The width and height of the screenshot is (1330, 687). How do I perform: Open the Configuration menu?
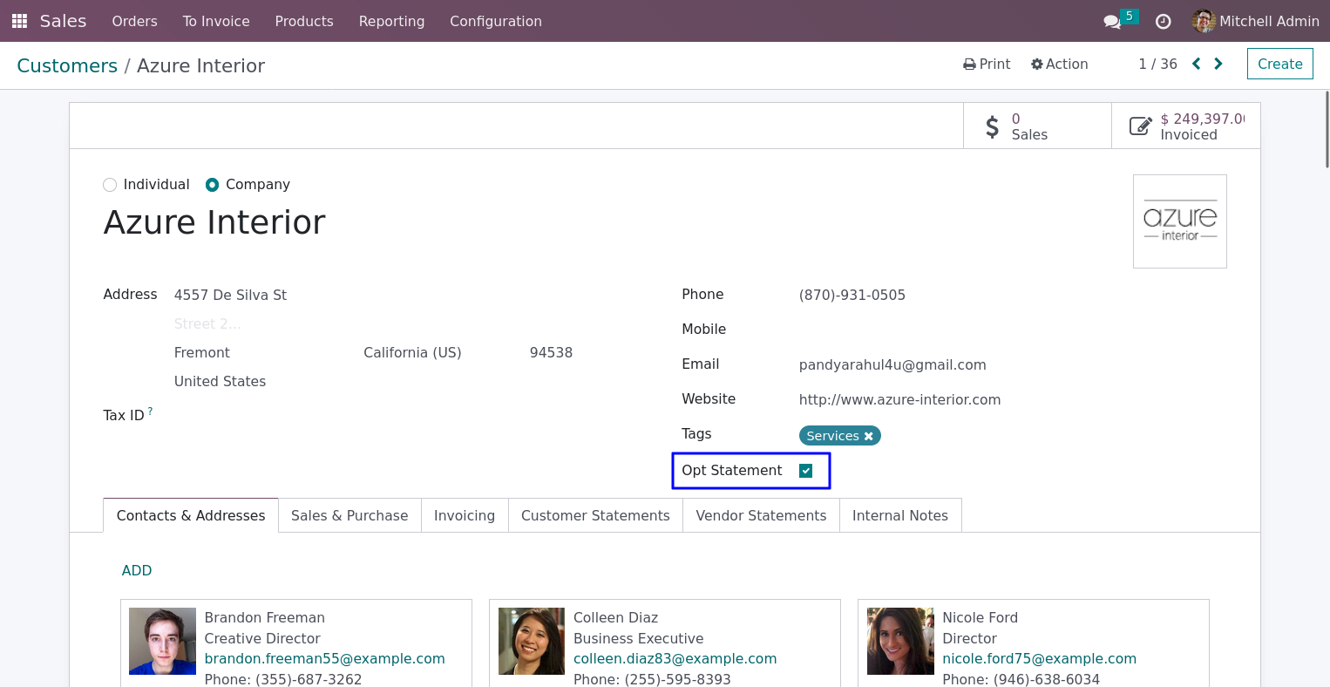click(496, 21)
